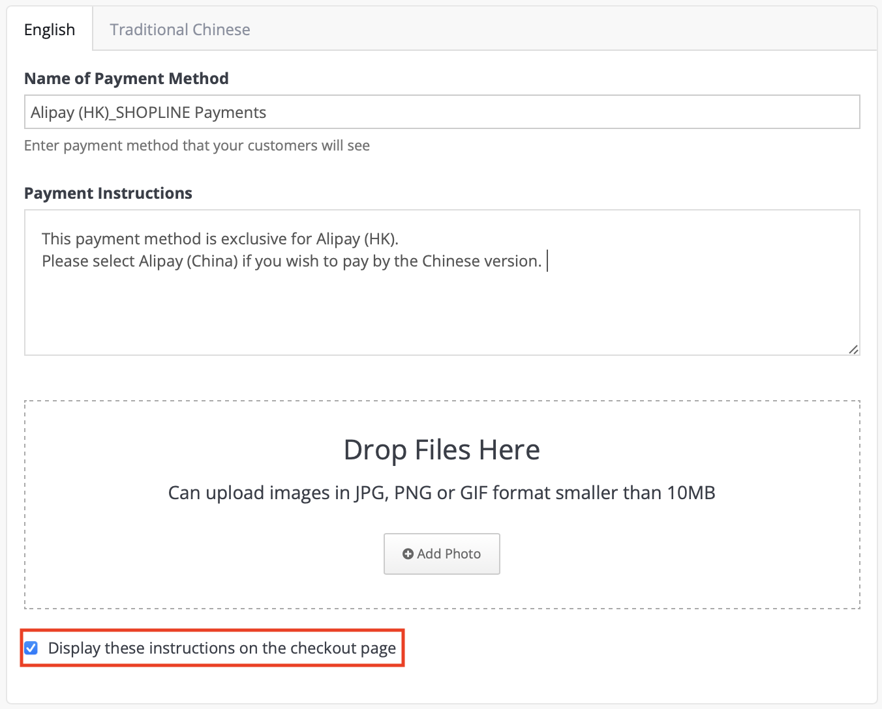Screen dimensions: 882x709
Task: Select the English language tab
Action: click(50, 29)
